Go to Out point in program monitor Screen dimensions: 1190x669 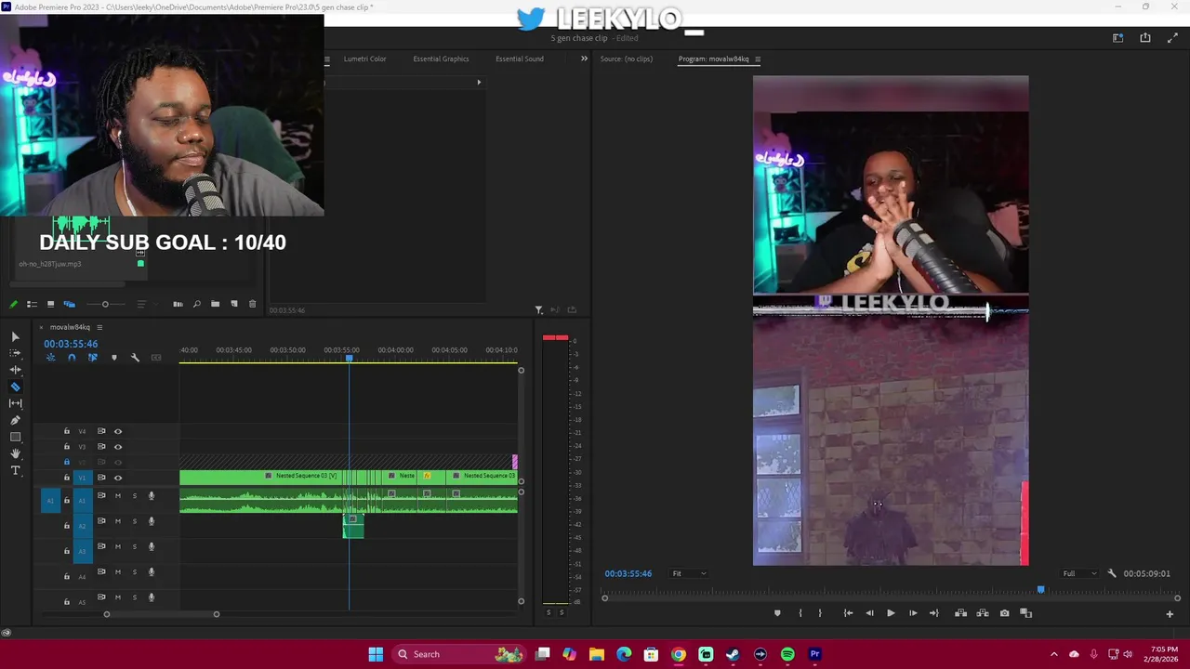click(x=934, y=613)
